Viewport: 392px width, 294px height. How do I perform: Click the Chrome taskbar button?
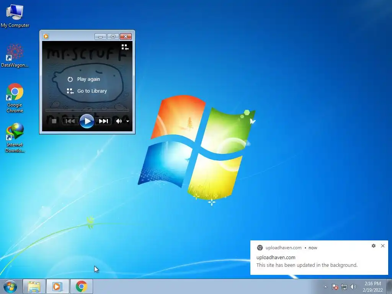coord(81,286)
